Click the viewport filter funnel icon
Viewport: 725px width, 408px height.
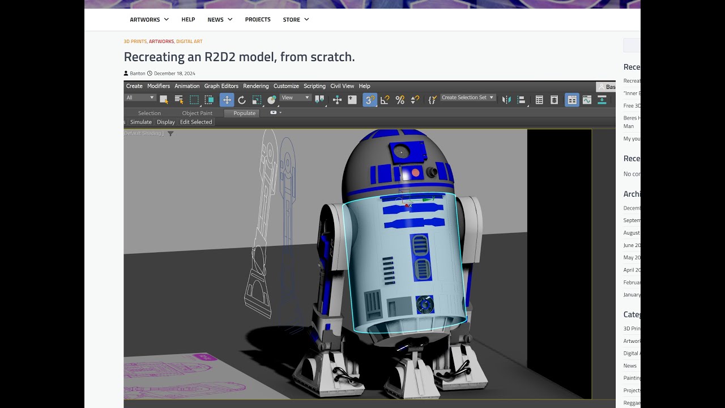coord(170,134)
